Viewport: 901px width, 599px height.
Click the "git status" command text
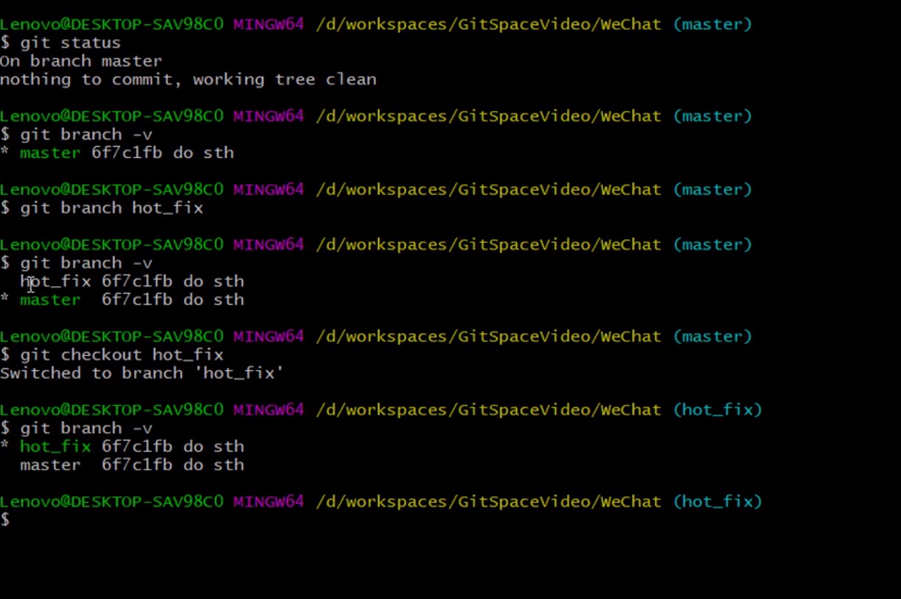[70, 43]
